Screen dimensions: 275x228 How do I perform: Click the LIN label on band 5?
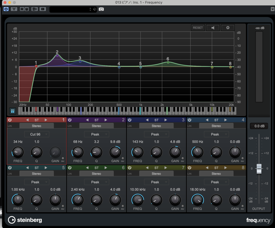point(10,174)
